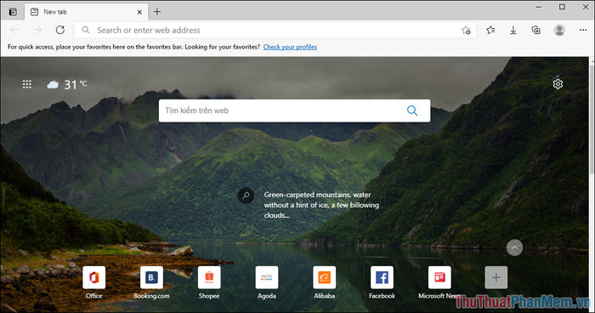Add this page to favorites (star plus)
The width and height of the screenshot is (595, 313).
466,31
